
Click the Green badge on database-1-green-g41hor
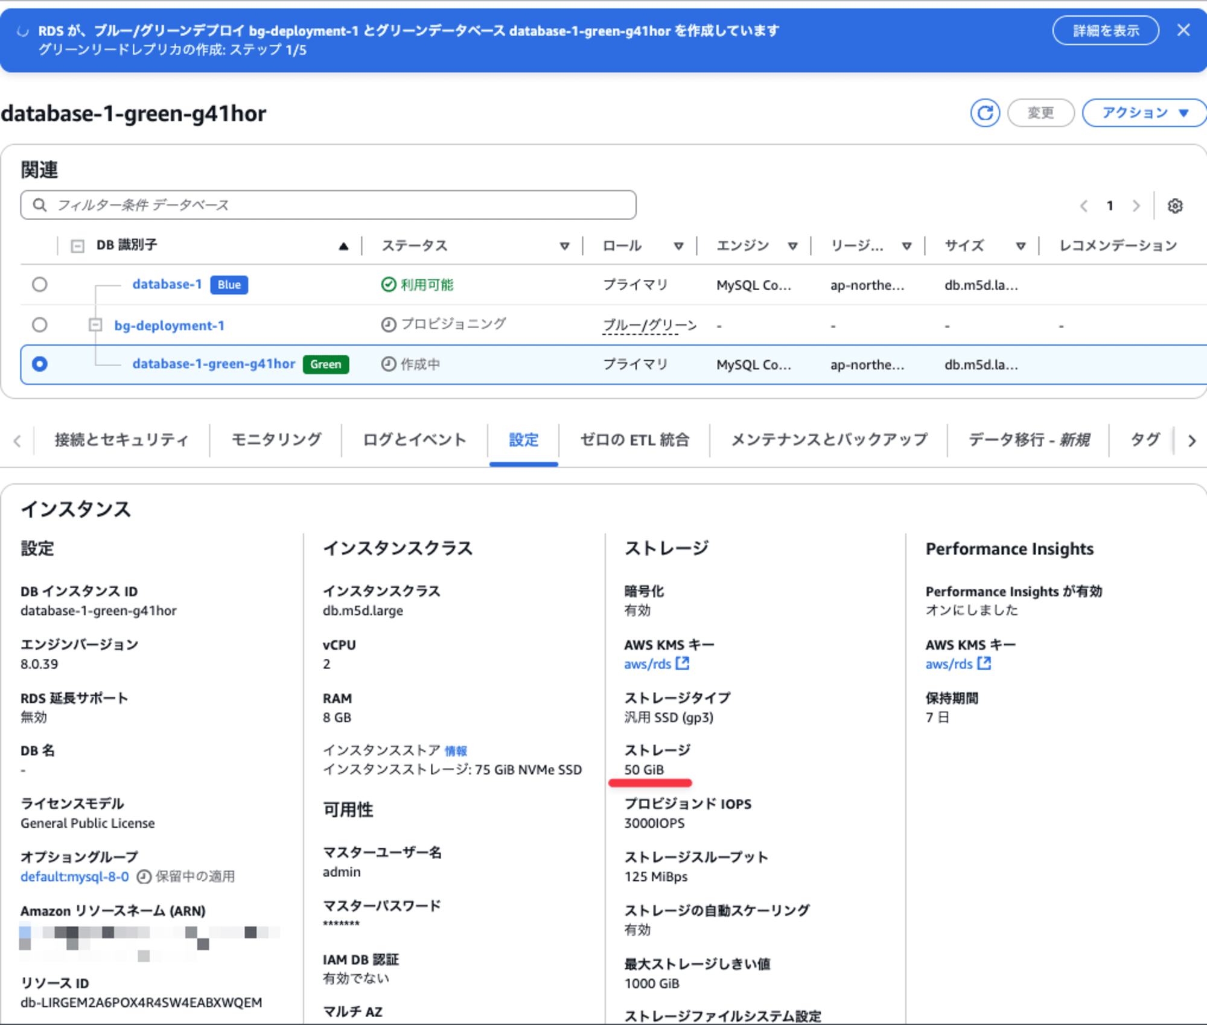click(326, 364)
